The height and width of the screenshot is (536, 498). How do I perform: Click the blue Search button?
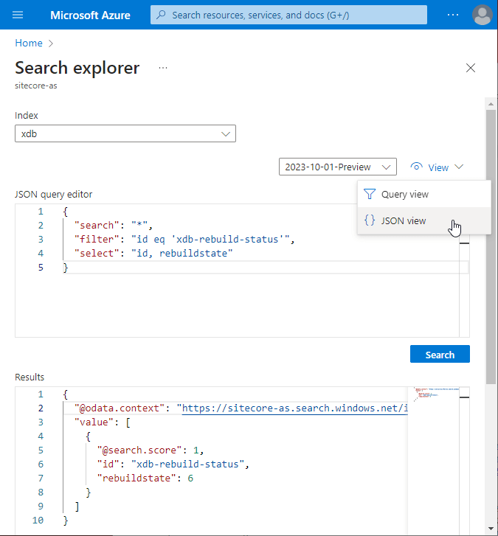pos(440,354)
